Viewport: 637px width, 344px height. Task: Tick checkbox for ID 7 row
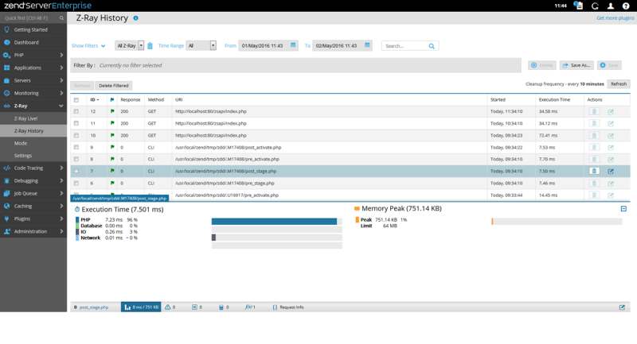76,171
